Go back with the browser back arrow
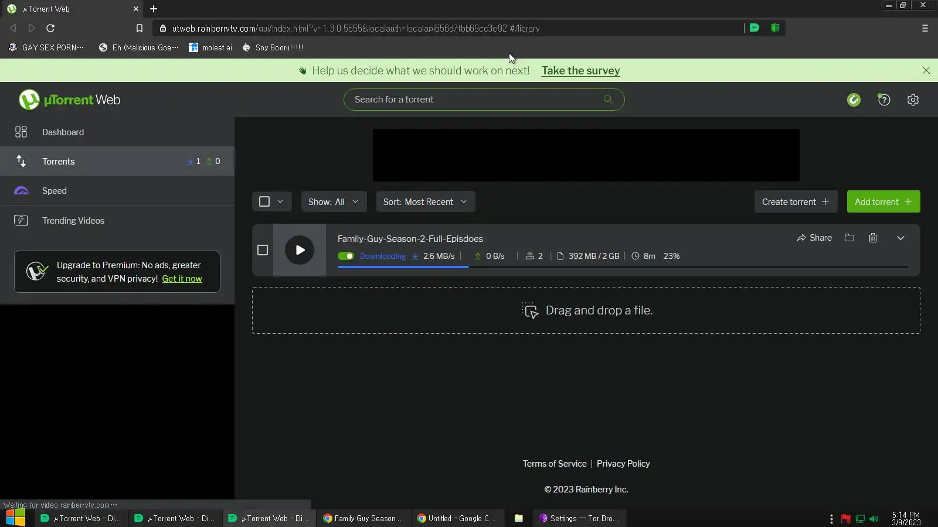 click(13, 28)
